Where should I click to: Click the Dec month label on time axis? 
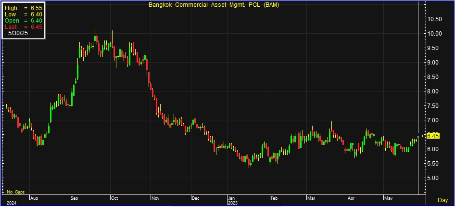[x=195, y=198]
